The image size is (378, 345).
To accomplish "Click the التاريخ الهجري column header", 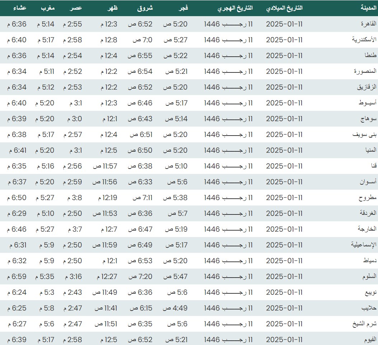I will click(x=235, y=8).
